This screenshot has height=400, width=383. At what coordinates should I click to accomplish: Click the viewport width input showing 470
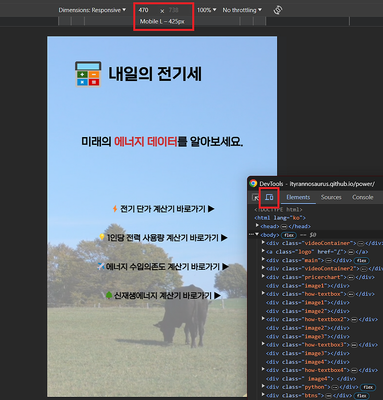[x=144, y=10]
